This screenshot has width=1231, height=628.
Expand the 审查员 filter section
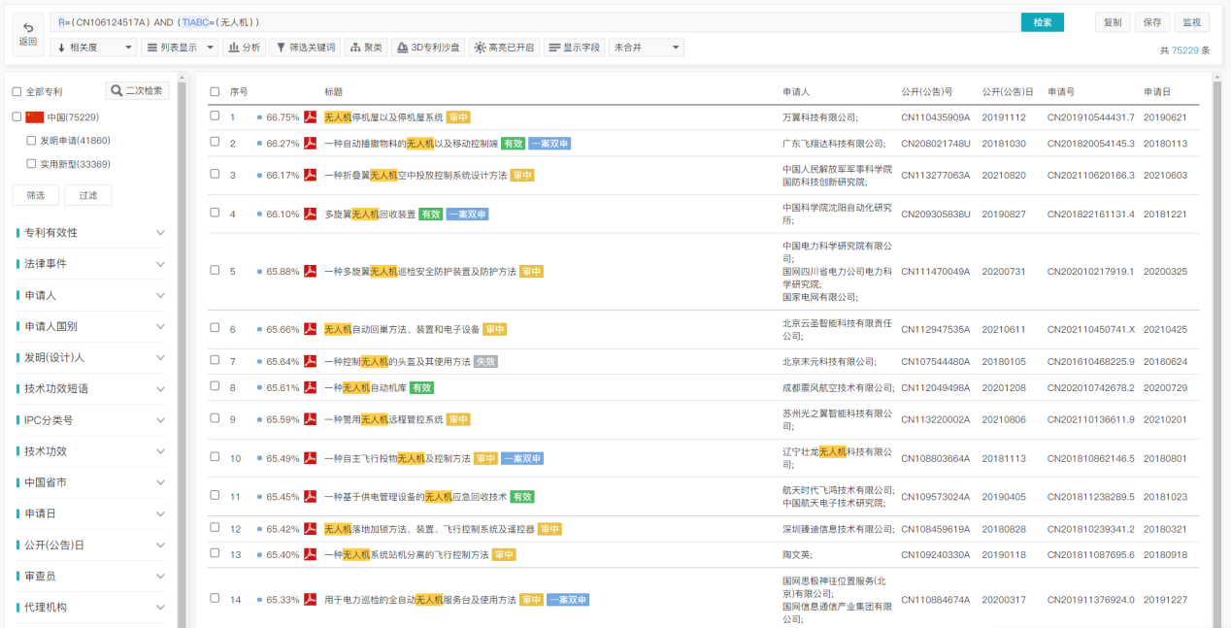[x=90, y=576]
